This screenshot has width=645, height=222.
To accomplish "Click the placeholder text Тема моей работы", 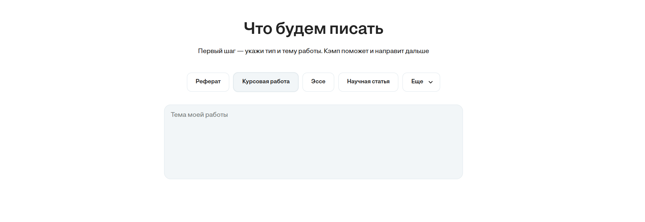I will tap(199, 115).
